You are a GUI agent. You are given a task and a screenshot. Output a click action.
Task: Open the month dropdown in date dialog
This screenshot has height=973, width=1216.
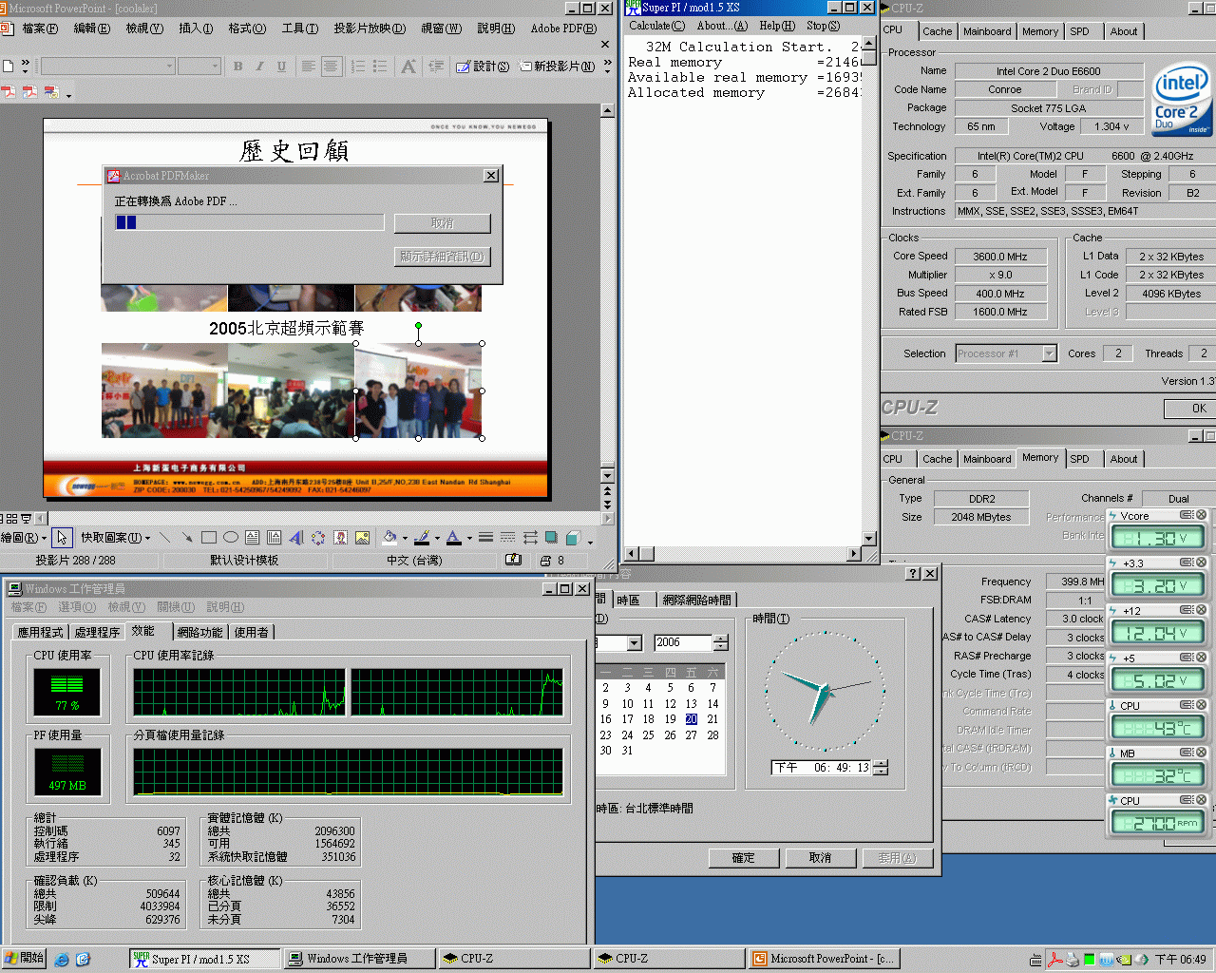tap(634, 643)
